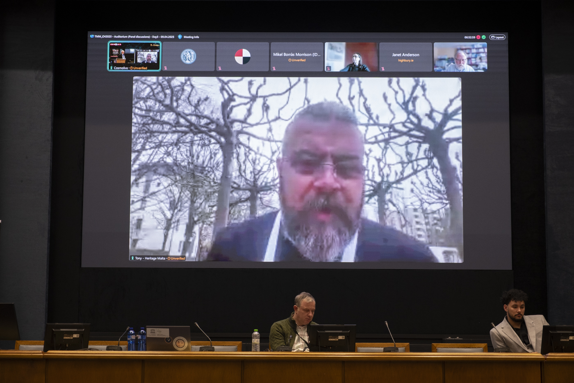Screen dimensions: 574x383
Task: Select the red-black circle avatar tile
Action: (242, 57)
